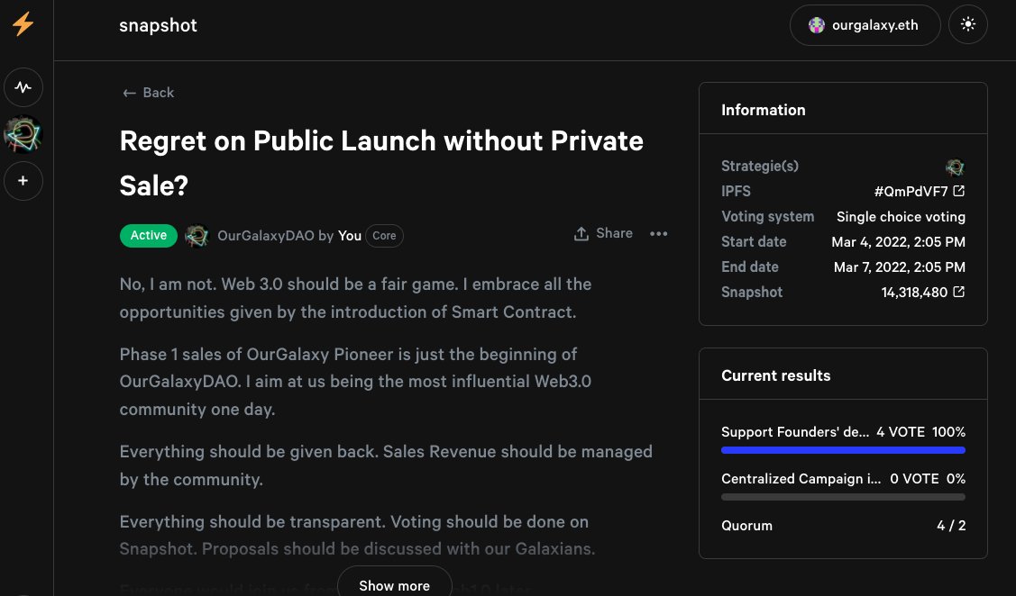Click the Start date Mar 4, 2022, 2:05 PM

[898, 242]
